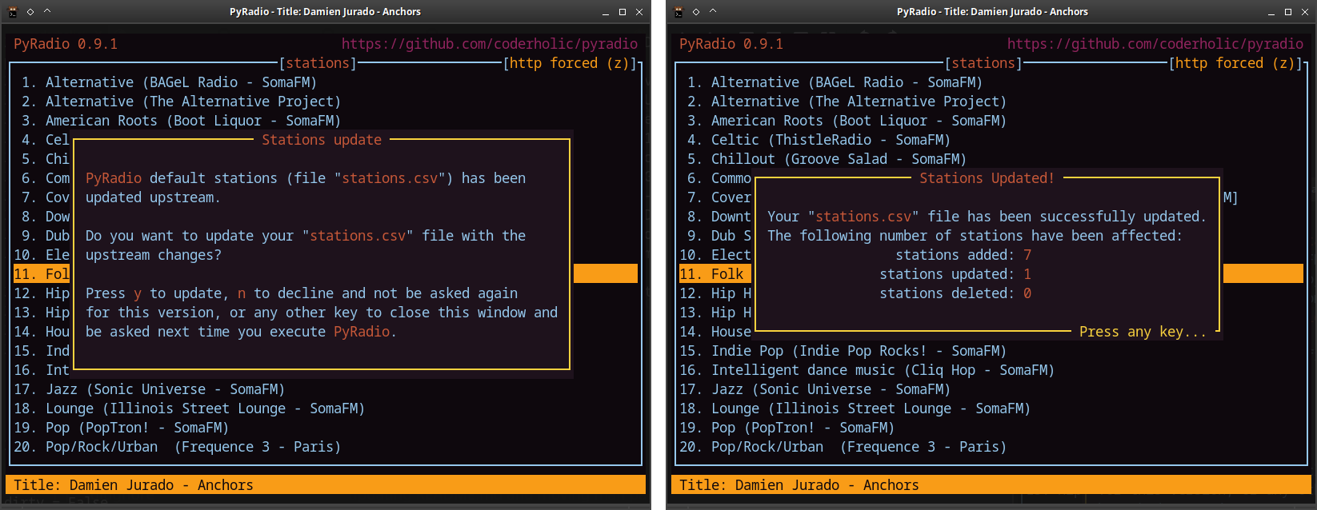Click orange 'Title: Damien Jurado - Anchors' bar, Stations Updated! window
This screenshot has width=1317, height=510.
(991, 485)
